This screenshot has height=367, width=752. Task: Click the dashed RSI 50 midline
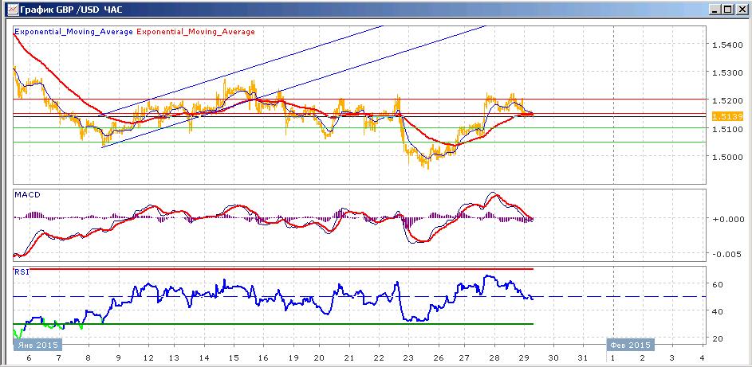click(x=360, y=297)
